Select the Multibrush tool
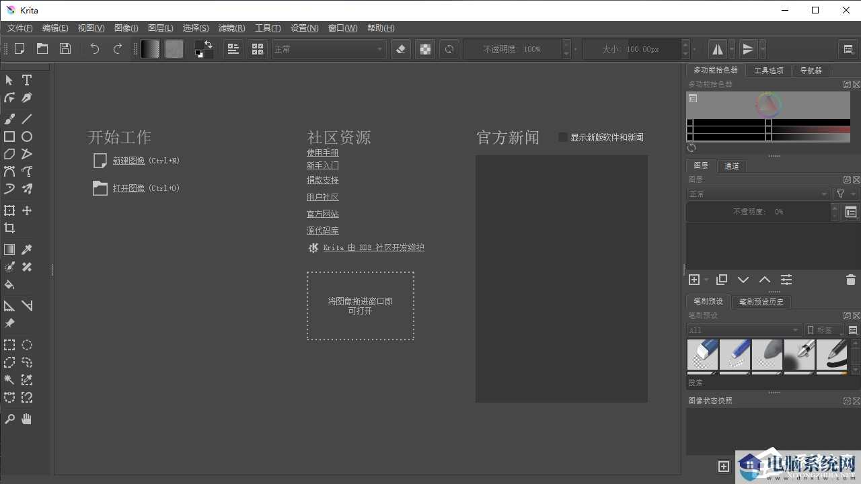 coord(27,189)
